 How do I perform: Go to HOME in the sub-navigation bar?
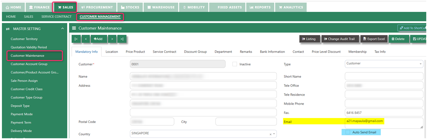point(11,16)
